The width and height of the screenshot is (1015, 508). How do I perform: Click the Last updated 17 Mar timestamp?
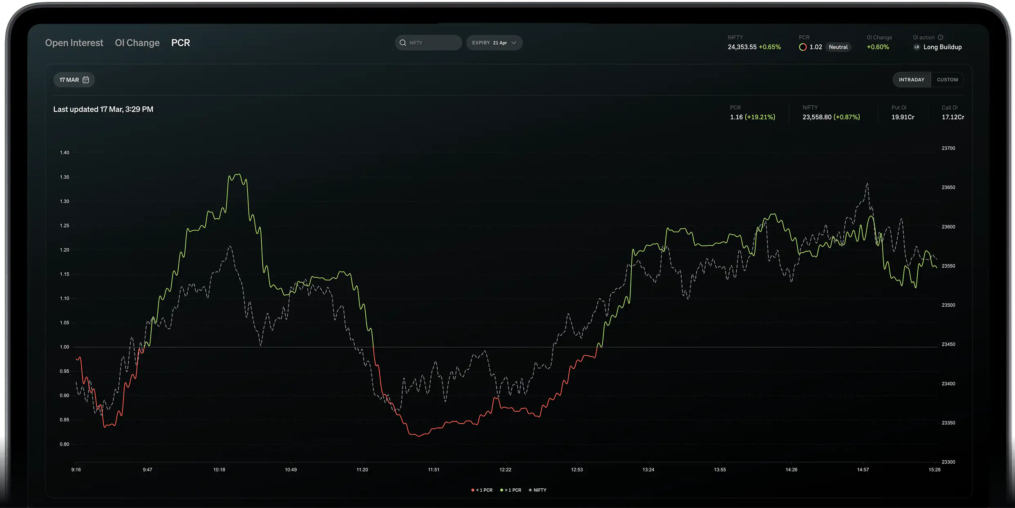coord(103,109)
